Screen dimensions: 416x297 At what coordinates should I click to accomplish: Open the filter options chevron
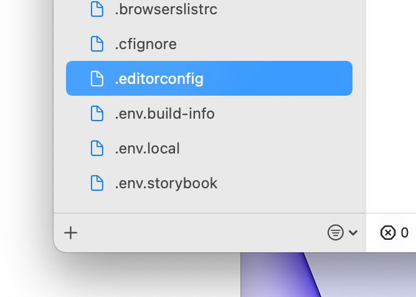(353, 233)
